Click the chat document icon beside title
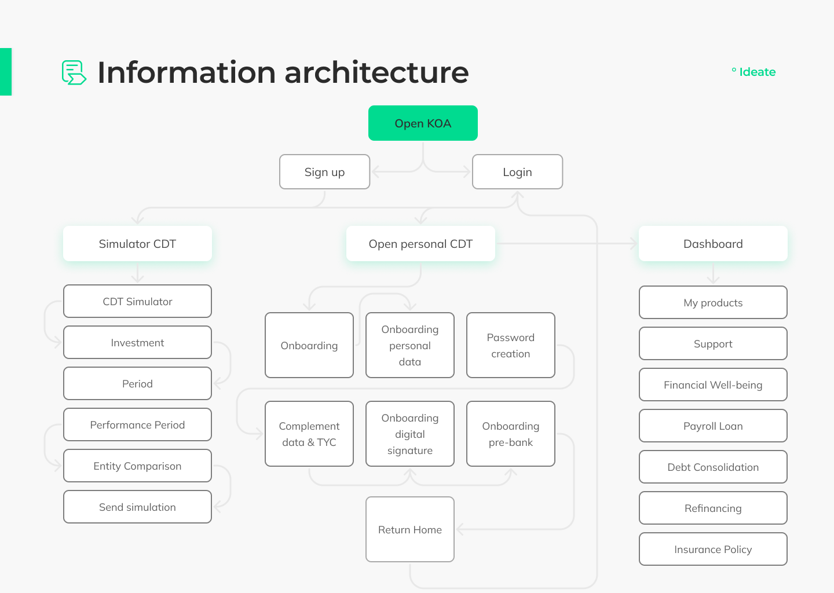Image resolution: width=834 pixels, height=593 pixels. click(x=74, y=72)
